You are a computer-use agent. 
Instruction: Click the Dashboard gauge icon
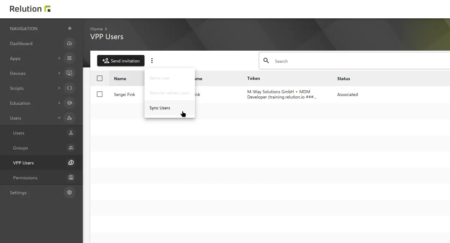[x=69, y=44]
